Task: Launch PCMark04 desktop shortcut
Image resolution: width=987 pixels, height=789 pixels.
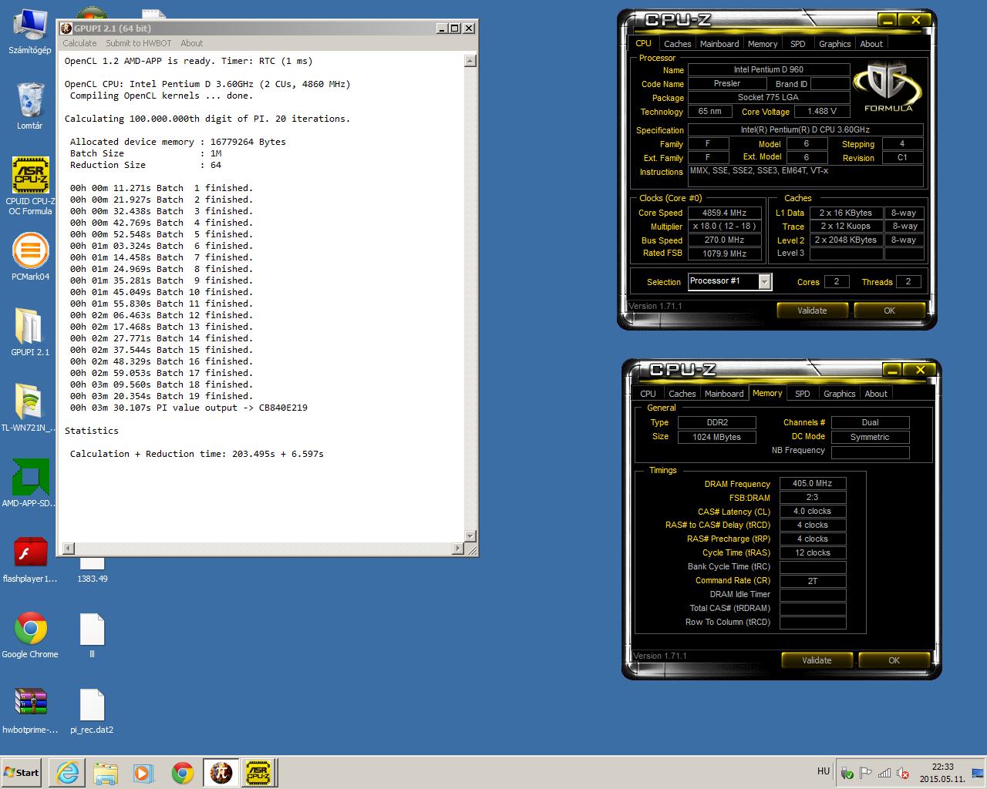Action: pos(30,257)
